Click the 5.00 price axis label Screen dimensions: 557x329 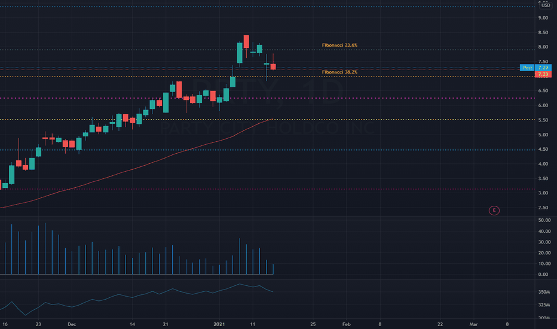point(543,135)
